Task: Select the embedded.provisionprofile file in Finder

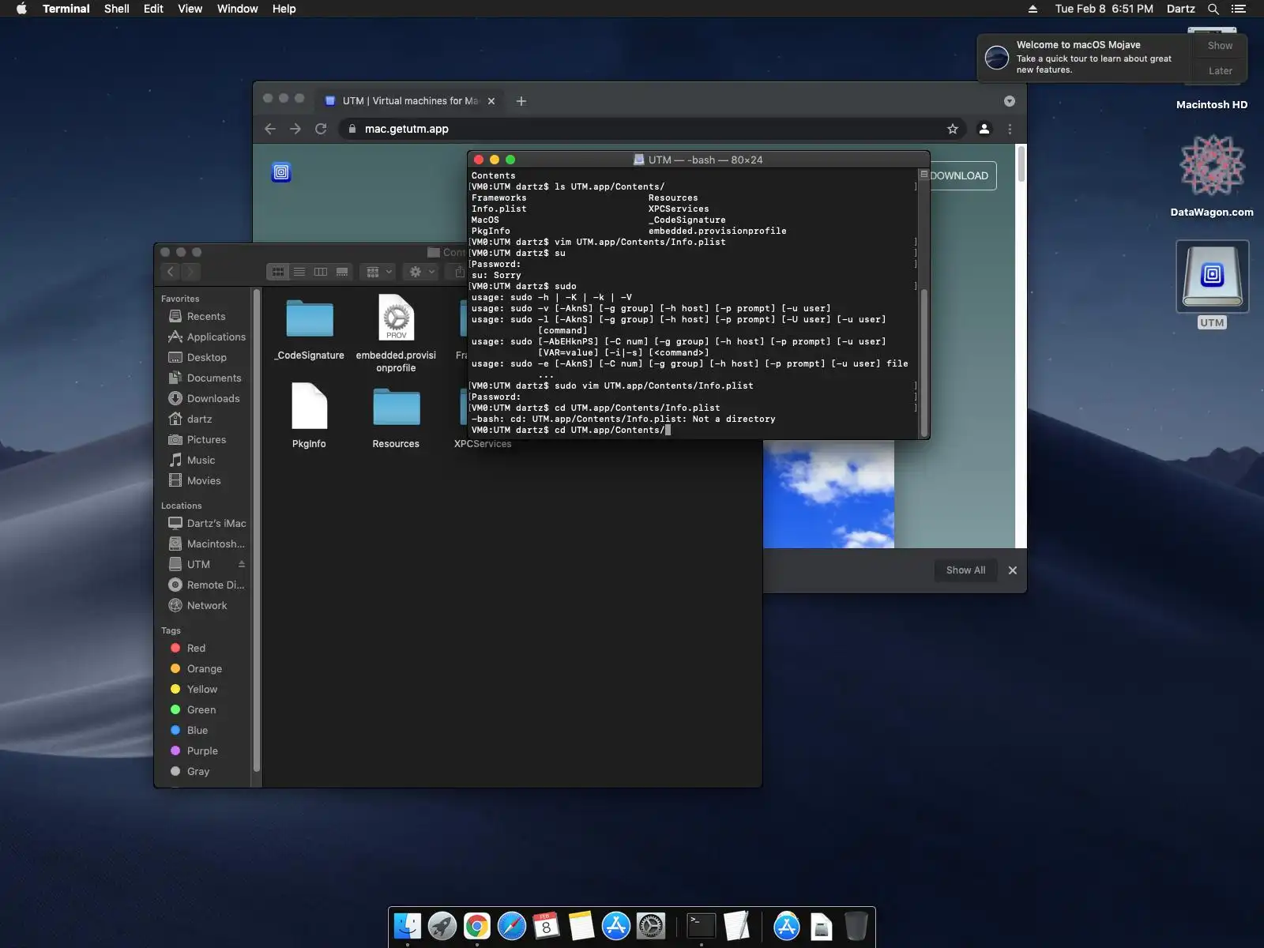Action: pyautogui.click(x=396, y=333)
